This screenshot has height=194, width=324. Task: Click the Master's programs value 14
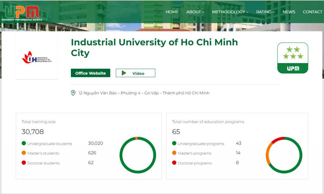(238, 153)
